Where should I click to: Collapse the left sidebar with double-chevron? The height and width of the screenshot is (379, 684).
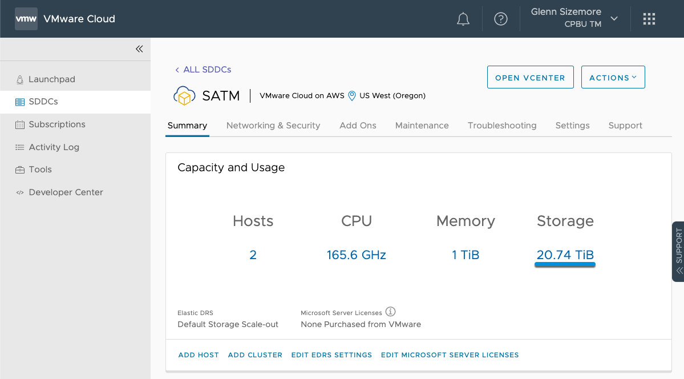click(139, 49)
